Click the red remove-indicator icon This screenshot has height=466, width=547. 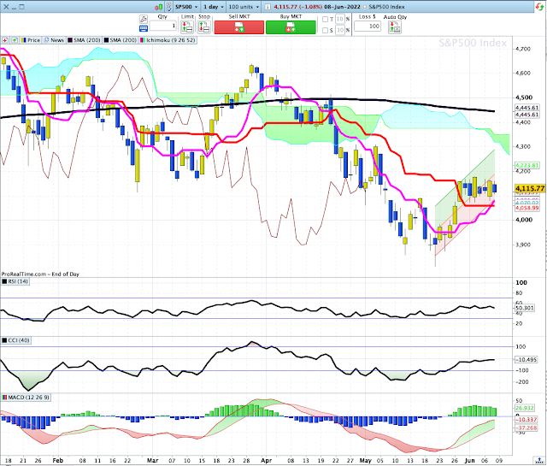point(5,40)
